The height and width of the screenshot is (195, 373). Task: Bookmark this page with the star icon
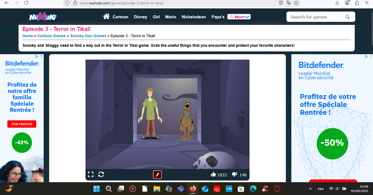pos(296,3)
